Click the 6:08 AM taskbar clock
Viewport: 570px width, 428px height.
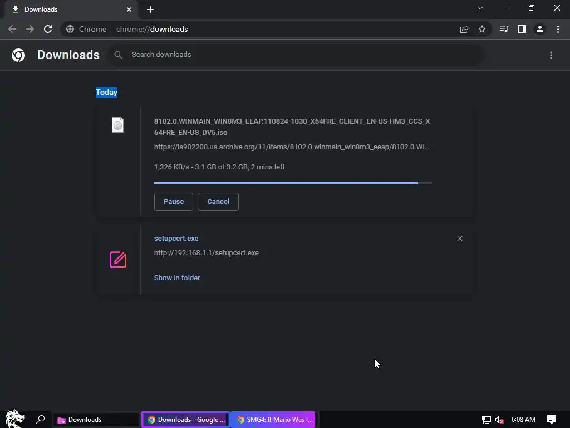pyautogui.click(x=523, y=420)
